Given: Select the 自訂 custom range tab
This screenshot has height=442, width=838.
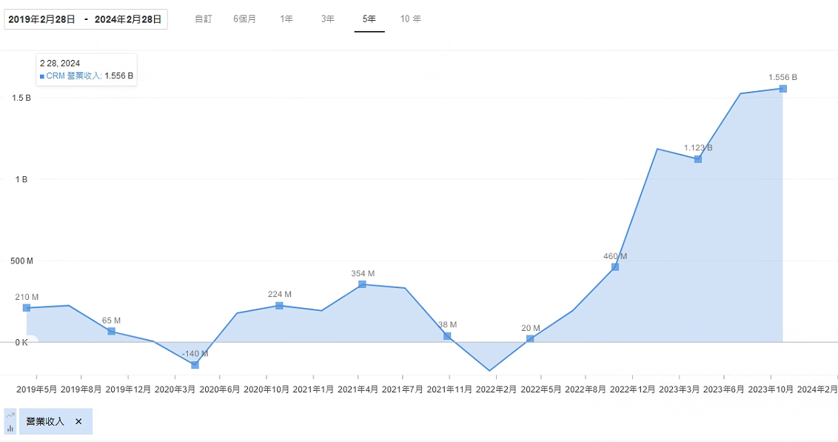Looking at the screenshot, I should pyautogui.click(x=203, y=19).
